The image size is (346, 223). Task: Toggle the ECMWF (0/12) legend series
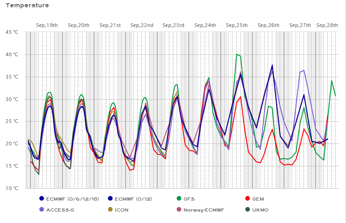tap(130, 199)
